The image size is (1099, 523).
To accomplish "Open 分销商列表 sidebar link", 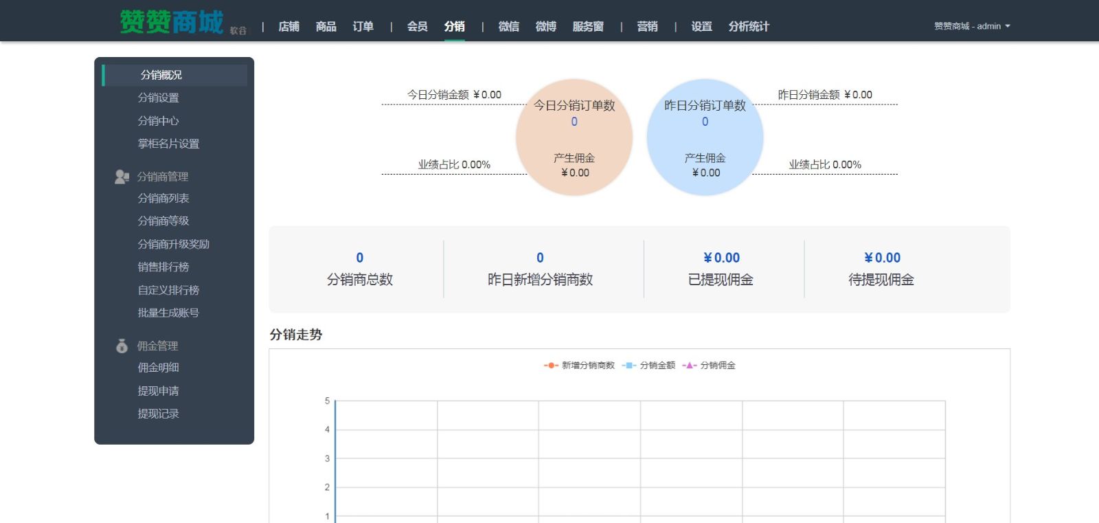I will (163, 198).
